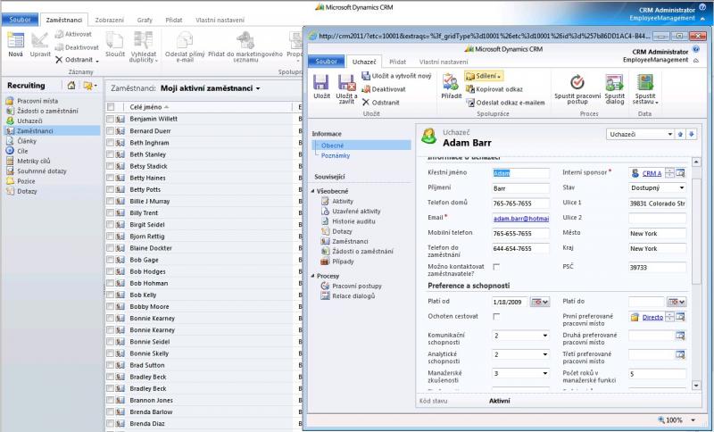Screen dimensions: 714x432
Task: Go to previous record with up arrow
Action: click(x=681, y=134)
